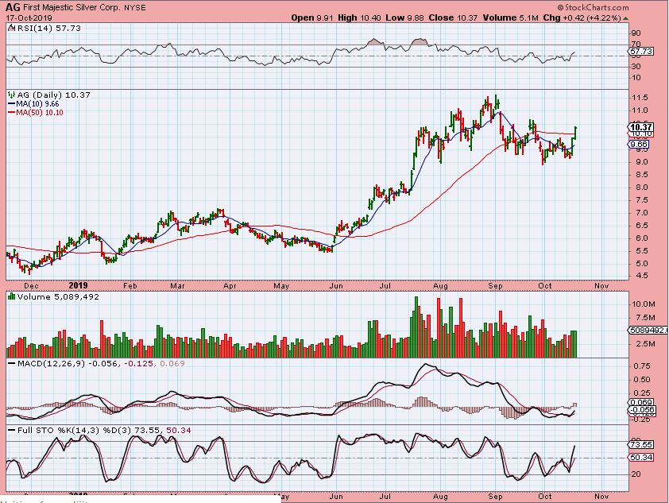The height and width of the screenshot is (503, 669).
Task: Click the -0.125 MACD signal value in label
Action: click(140, 363)
